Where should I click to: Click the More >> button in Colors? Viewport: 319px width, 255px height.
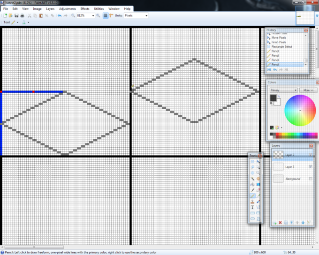click(x=308, y=90)
